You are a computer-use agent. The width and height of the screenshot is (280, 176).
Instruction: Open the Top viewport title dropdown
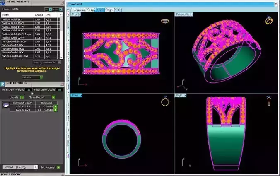point(80,14)
